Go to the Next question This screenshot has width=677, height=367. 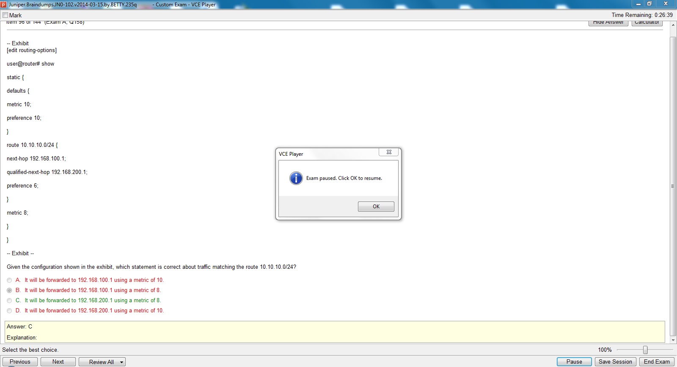pos(58,362)
